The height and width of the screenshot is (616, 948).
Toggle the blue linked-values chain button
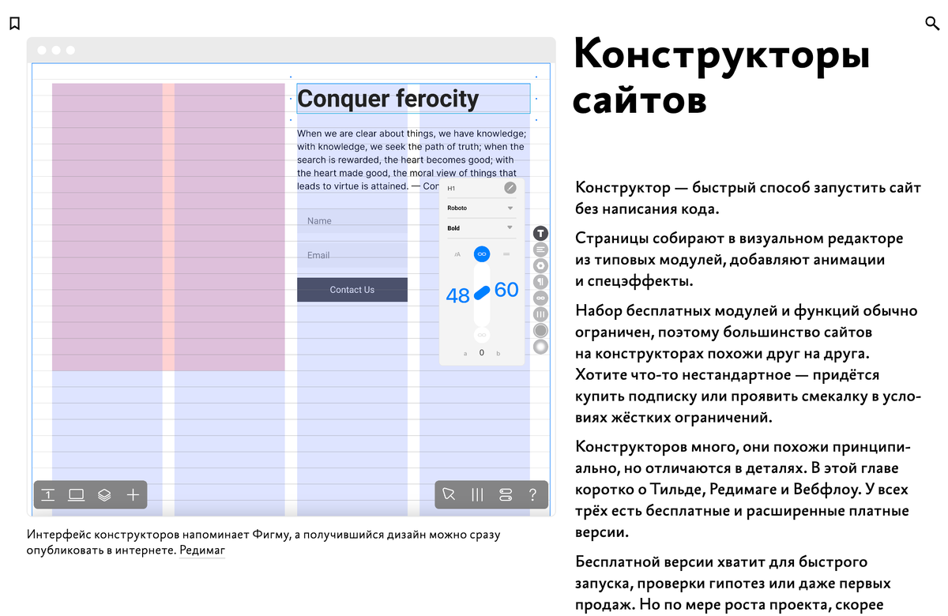click(x=482, y=254)
